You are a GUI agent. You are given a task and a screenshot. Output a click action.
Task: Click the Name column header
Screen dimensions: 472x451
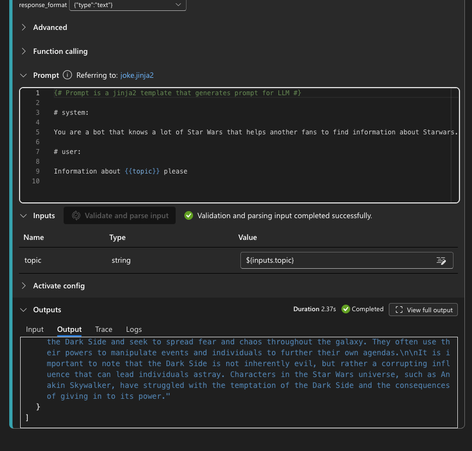(x=34, y=238)
